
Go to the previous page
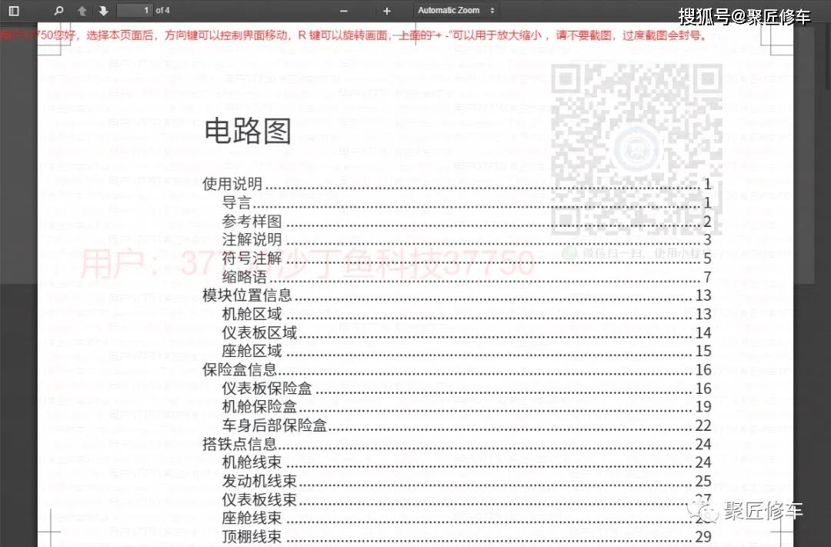(82, 11)
